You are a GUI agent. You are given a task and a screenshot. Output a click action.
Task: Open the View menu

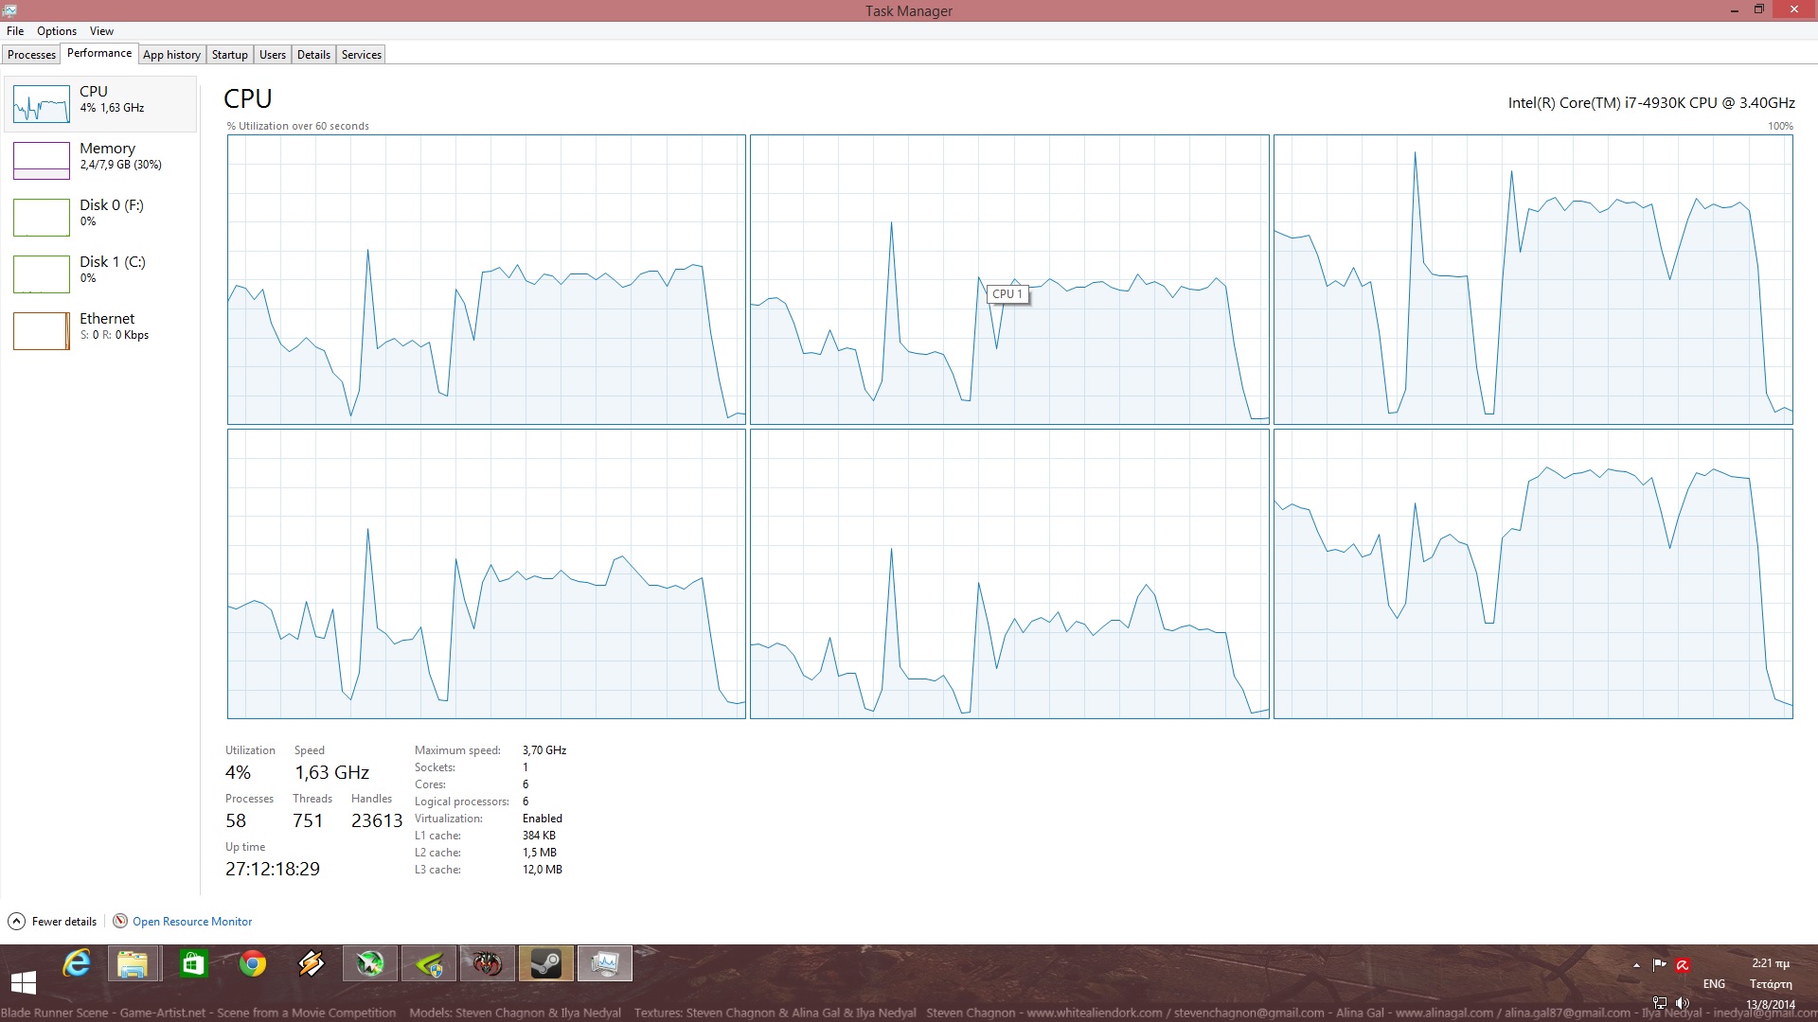(x=101, y=31)
